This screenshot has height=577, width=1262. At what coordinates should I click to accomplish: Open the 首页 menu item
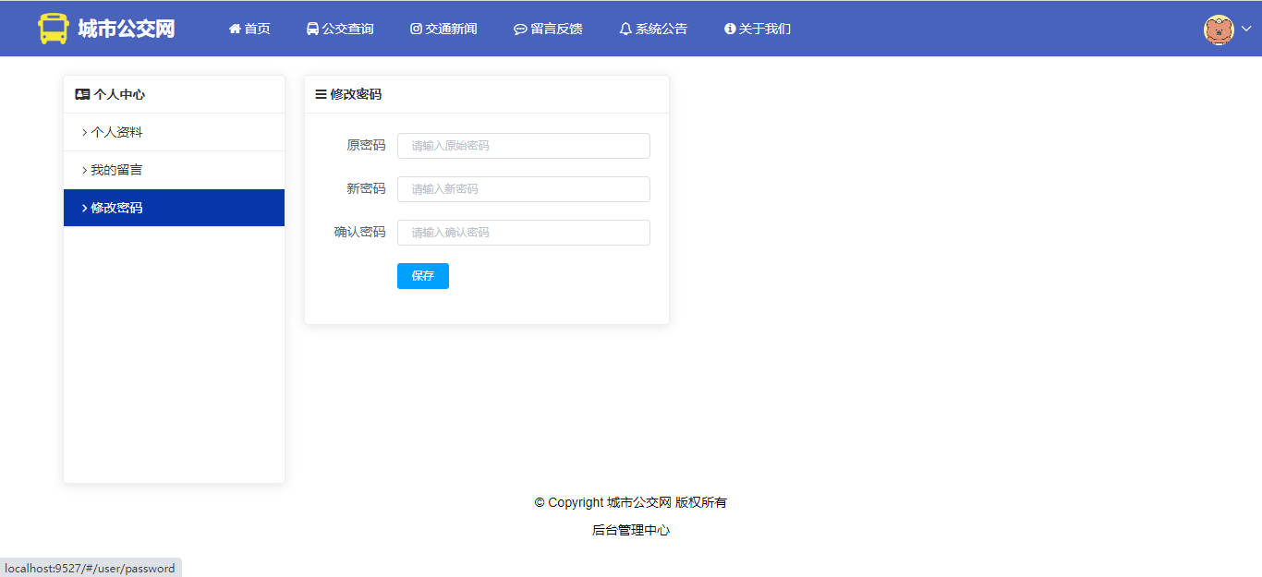(249, 29)
